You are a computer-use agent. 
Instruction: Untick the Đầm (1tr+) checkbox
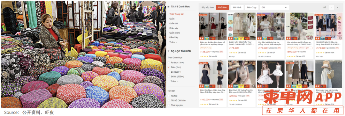coord(169,67)
